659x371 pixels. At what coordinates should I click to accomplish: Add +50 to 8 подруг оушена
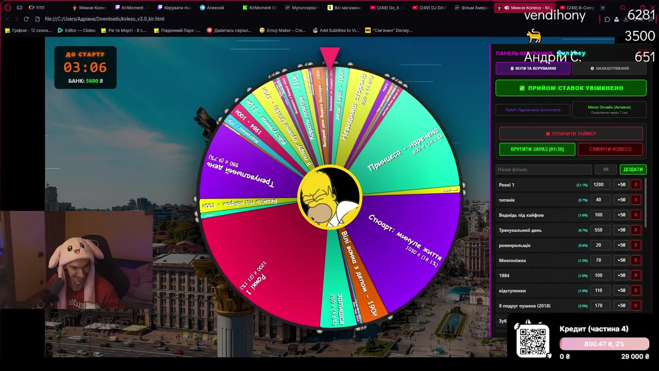[x=621, y=306]
